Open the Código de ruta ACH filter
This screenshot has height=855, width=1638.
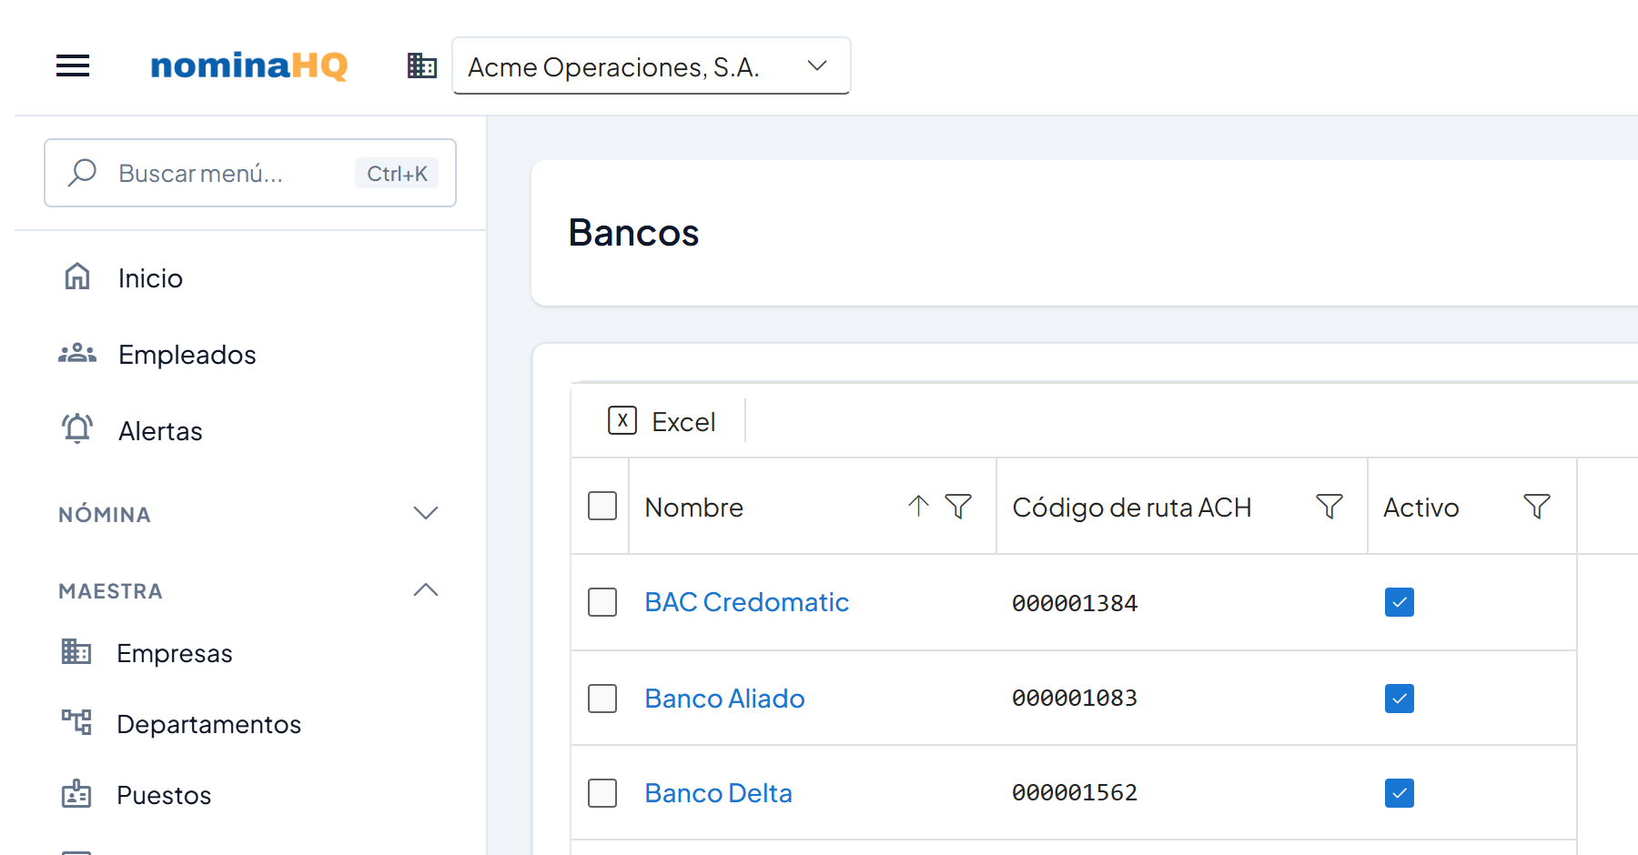tap(1330, 506)
